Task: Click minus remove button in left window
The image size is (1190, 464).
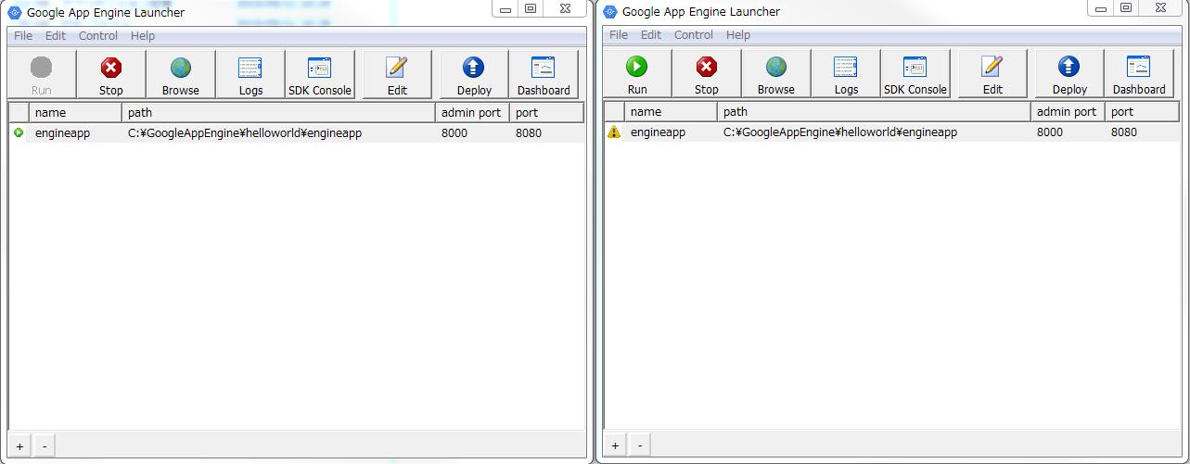Action: coord(45,446)
